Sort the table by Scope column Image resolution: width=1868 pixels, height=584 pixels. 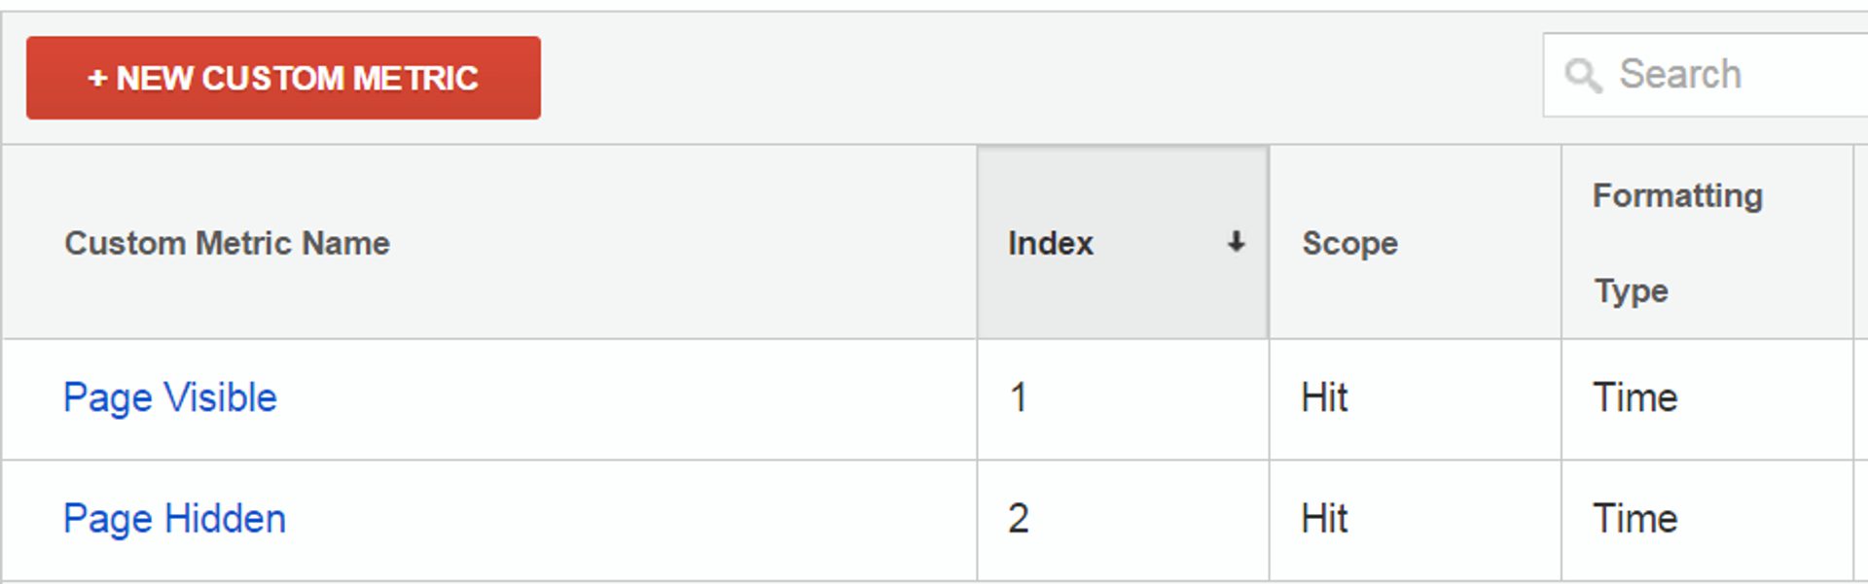tap(1349, 243)
